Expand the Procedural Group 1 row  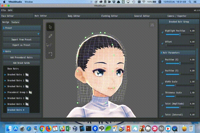click(x=5, y=92)
